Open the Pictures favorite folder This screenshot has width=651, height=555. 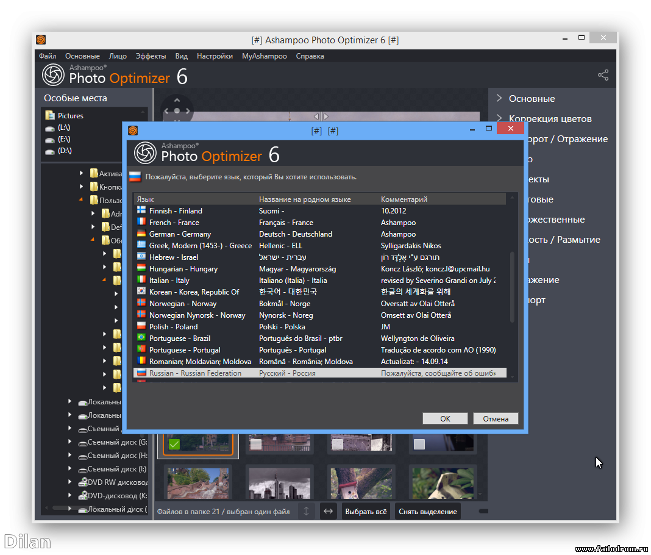(65, 115)
